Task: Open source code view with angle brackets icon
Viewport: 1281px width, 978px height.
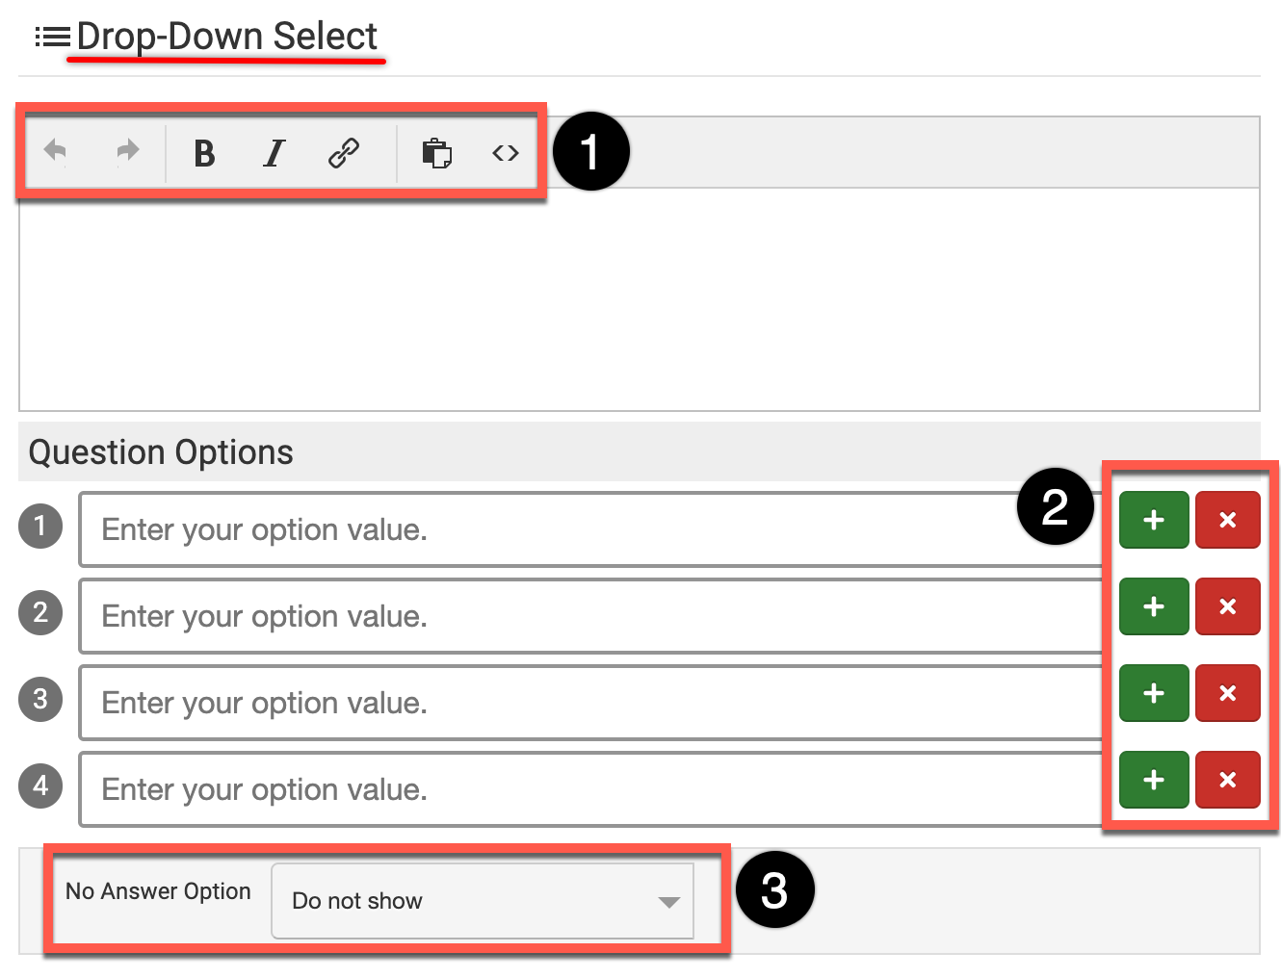Action: point(506,153)
